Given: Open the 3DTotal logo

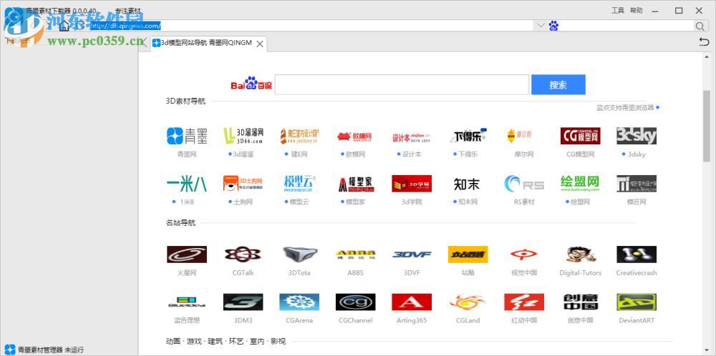Looking at the screenshot, I should pyautogui.click(x=299, y=254).
